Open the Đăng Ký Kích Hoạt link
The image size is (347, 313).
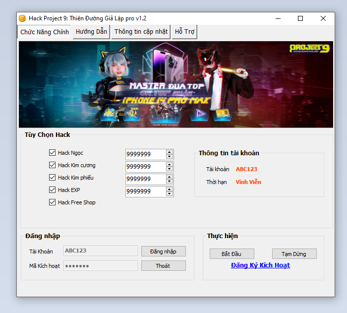pyautogui.click(x=260, y=265)
